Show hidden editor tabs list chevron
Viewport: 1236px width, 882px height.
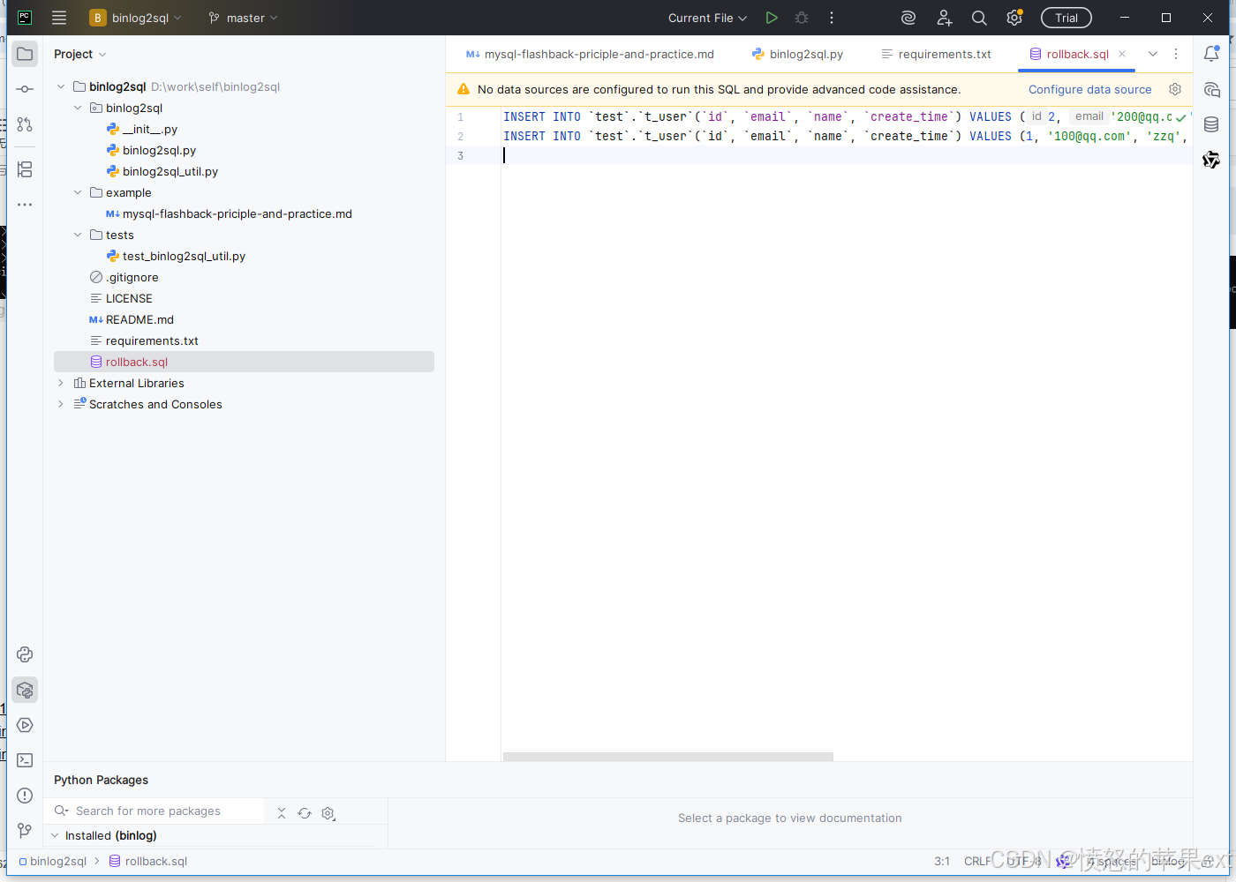point(1153,54)
